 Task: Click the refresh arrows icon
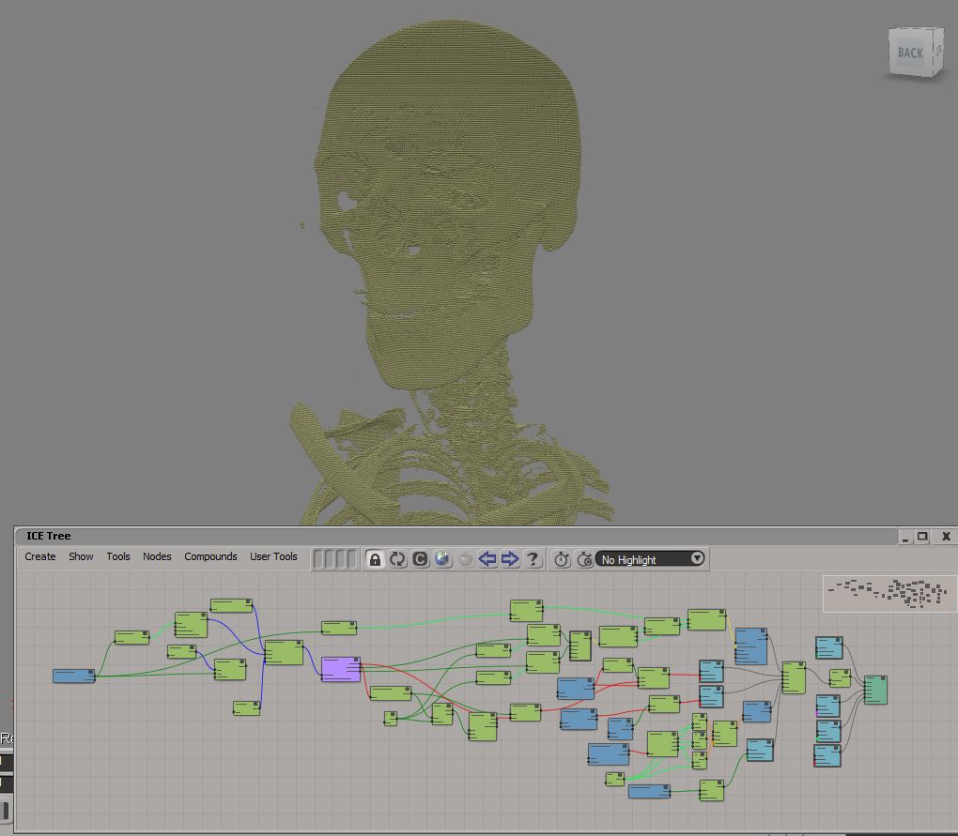(397, 559)
